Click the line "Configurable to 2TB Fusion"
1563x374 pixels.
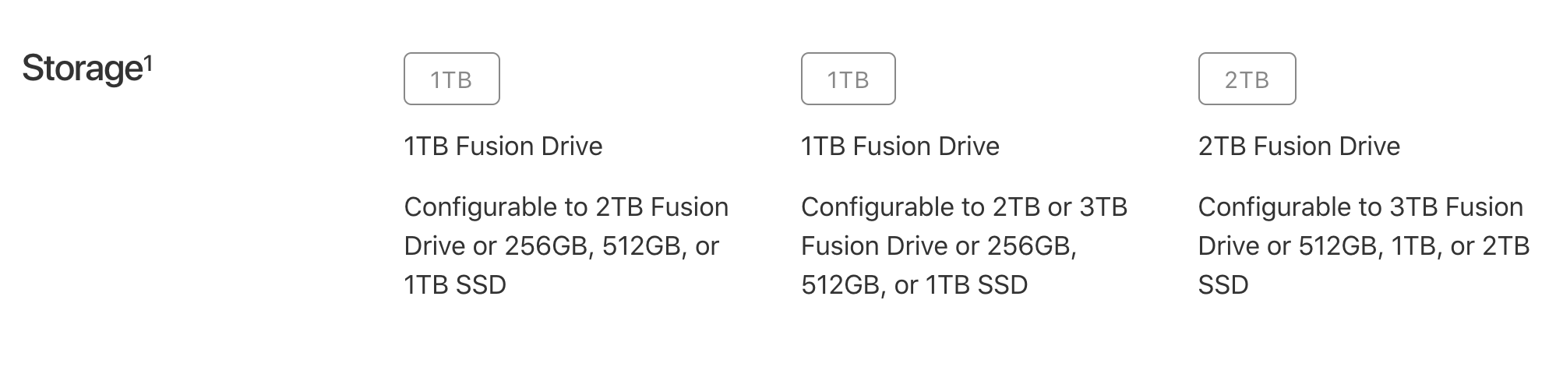(566, 207)
